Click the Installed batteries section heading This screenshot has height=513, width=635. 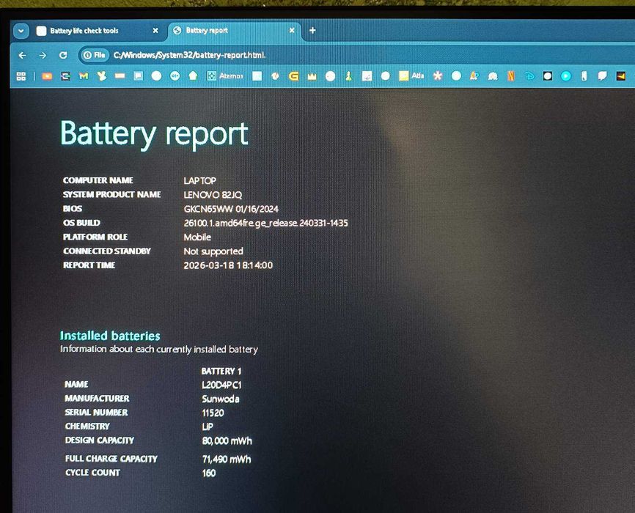click(x=110, y=336)
